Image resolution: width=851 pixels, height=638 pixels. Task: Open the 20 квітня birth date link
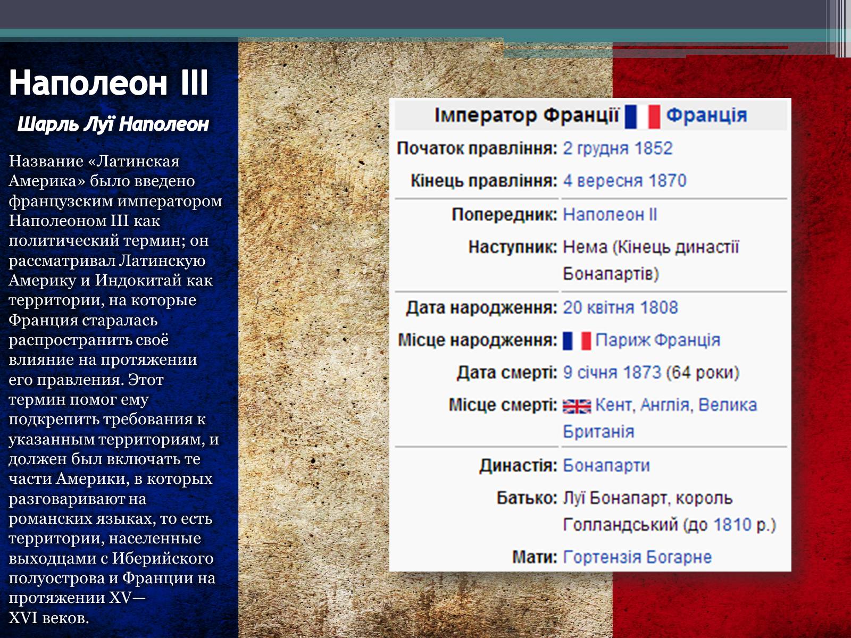coord(599,307)
